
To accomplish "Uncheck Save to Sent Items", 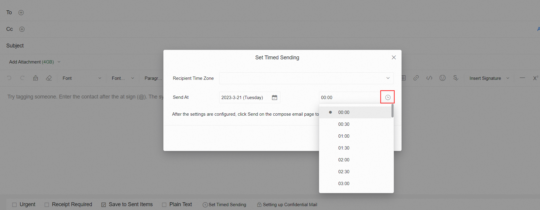I will pos(104,205).
